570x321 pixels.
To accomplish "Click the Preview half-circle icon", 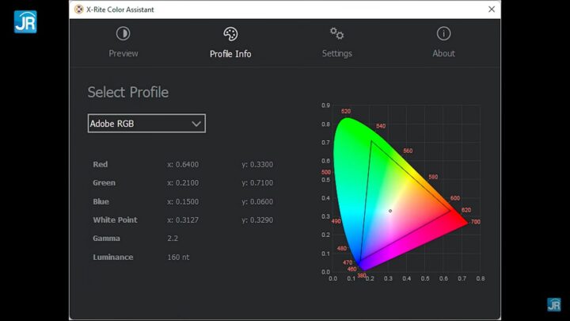I will [123, 33].
